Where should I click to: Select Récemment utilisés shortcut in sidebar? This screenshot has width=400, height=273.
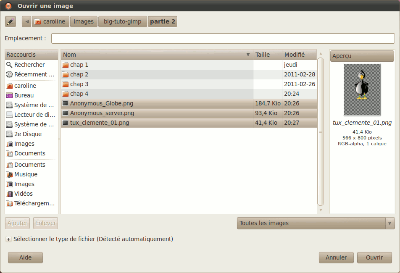point(30,74)
